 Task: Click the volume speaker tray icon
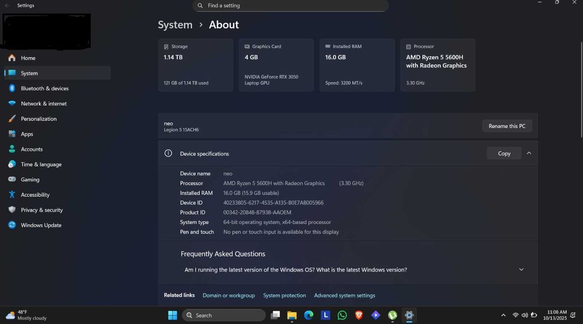coord(525,315)
